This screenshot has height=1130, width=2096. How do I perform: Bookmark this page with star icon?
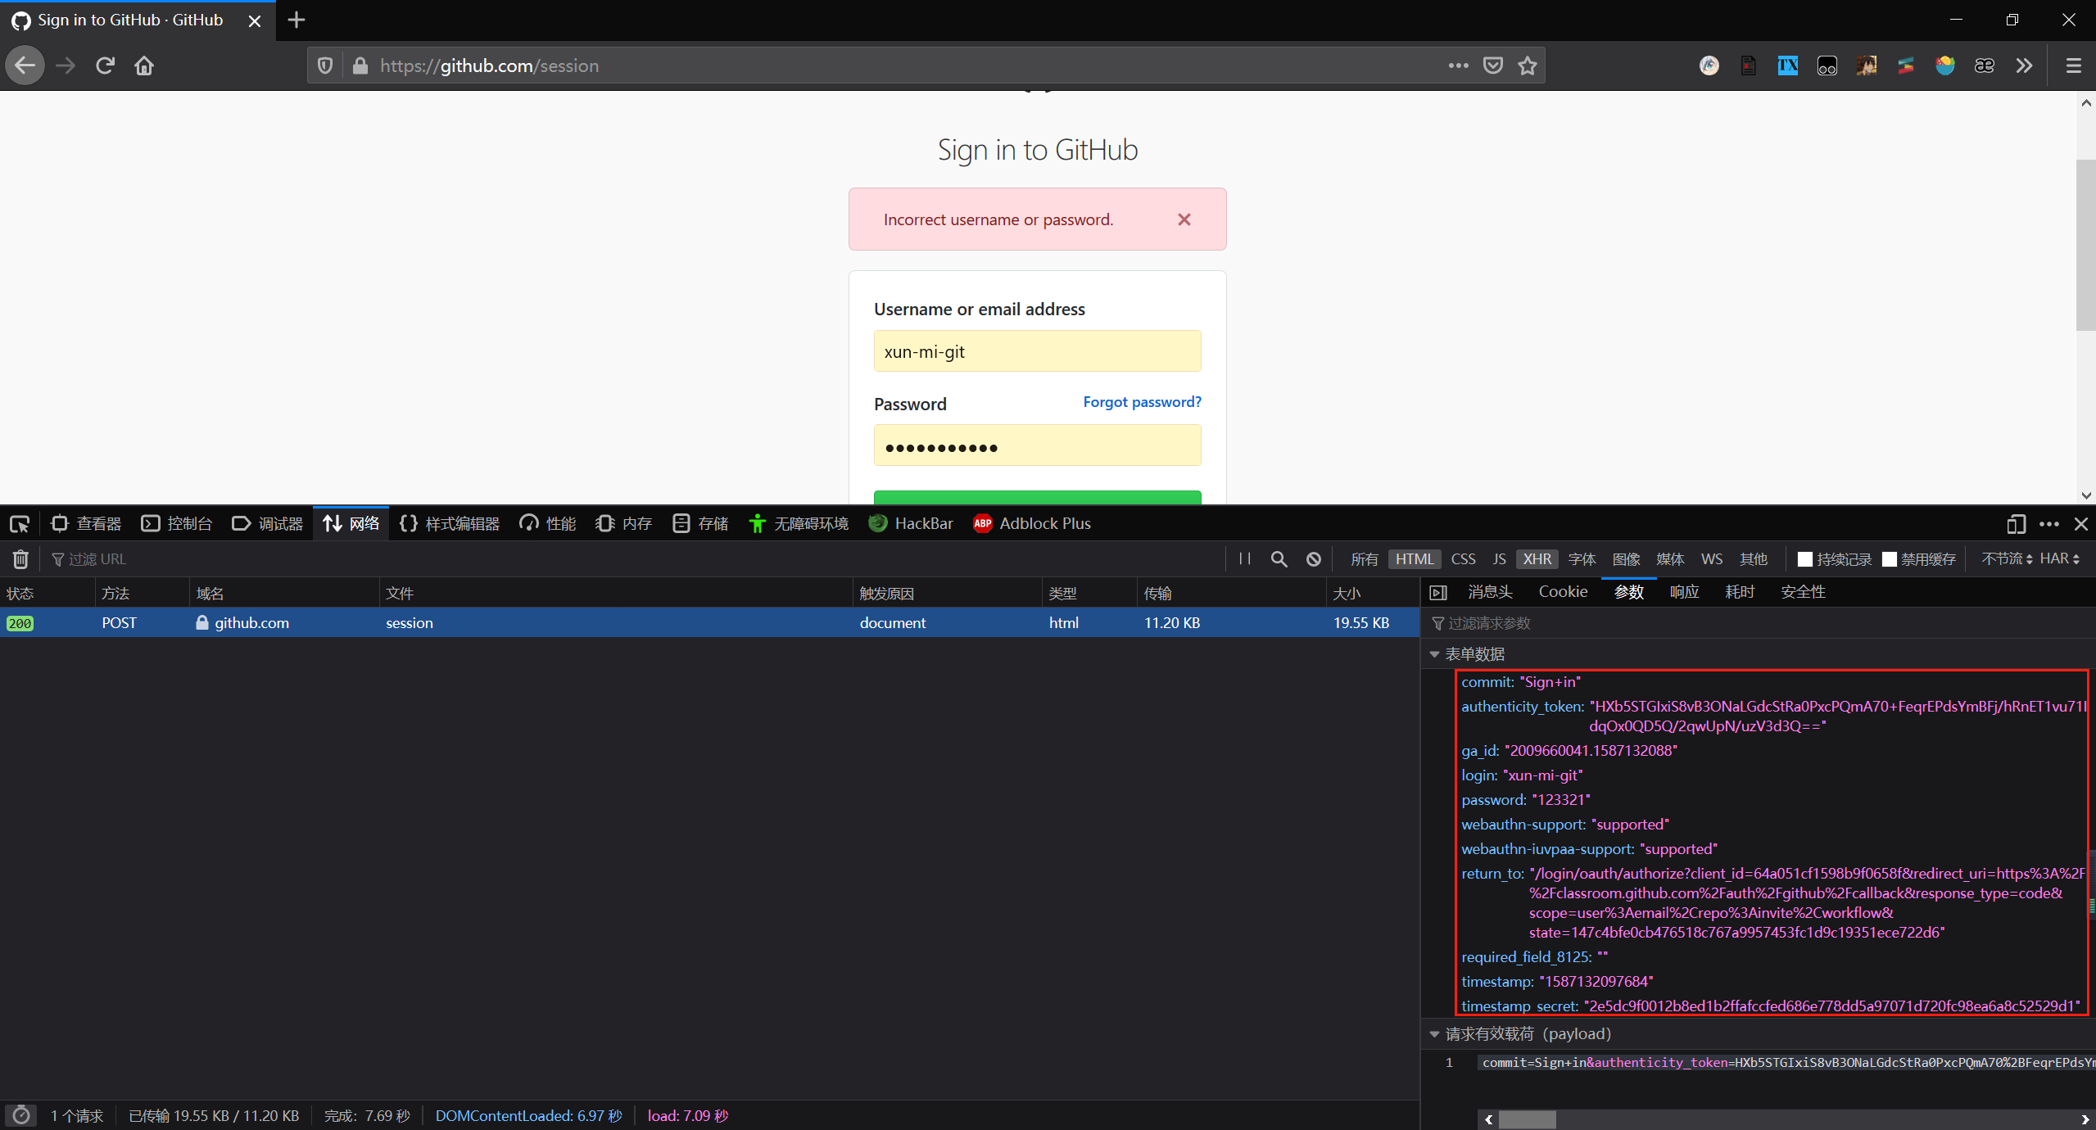tap(1528, 66)
